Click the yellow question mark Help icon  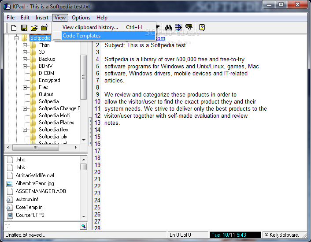[x=202, y=28]
